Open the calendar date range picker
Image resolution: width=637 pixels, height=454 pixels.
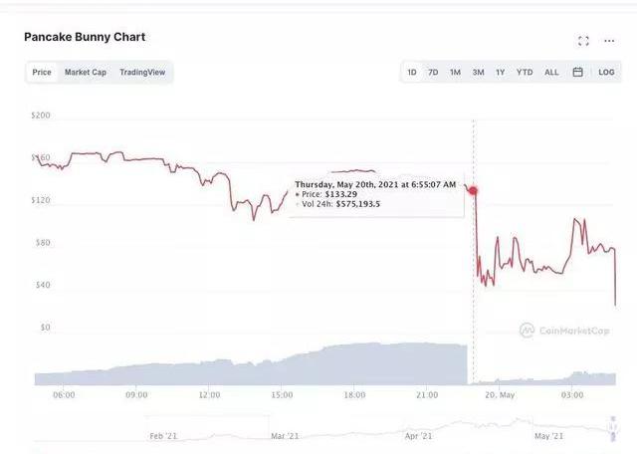(x=577, y=73)
